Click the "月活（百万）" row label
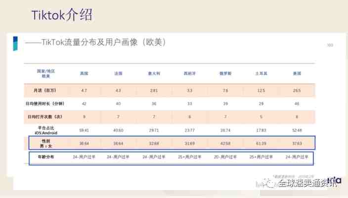Screen dimensions: 348x198 click(45, 91)
